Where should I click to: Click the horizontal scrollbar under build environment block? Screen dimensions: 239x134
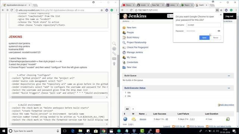(x=47, y=124)
